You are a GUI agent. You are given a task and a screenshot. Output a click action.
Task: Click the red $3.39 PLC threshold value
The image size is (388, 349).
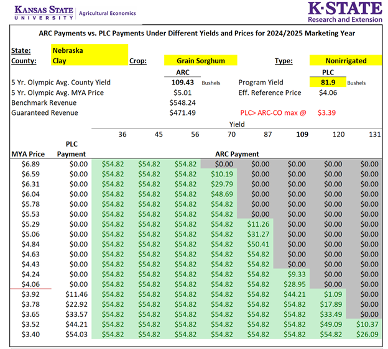(x=328, y=113)
